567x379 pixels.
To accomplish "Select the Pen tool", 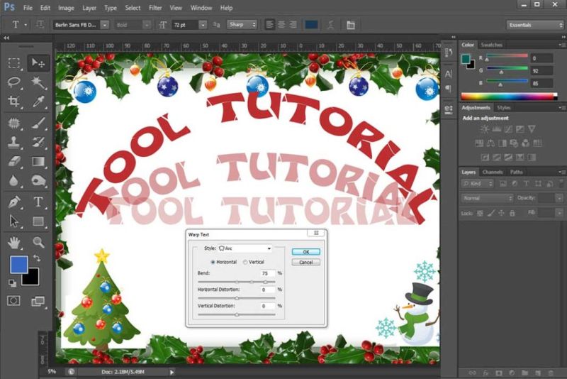I will (x=13, y=202).
